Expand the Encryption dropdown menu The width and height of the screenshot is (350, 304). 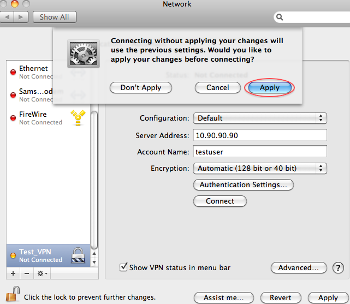click(x=260, y=169)
